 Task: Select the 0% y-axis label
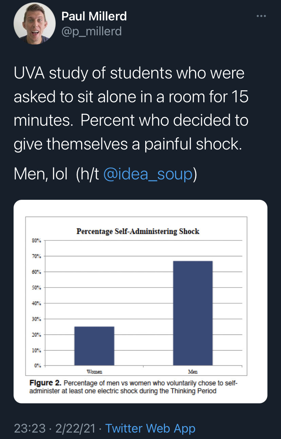pyautogui.click(x=38, y=366)
